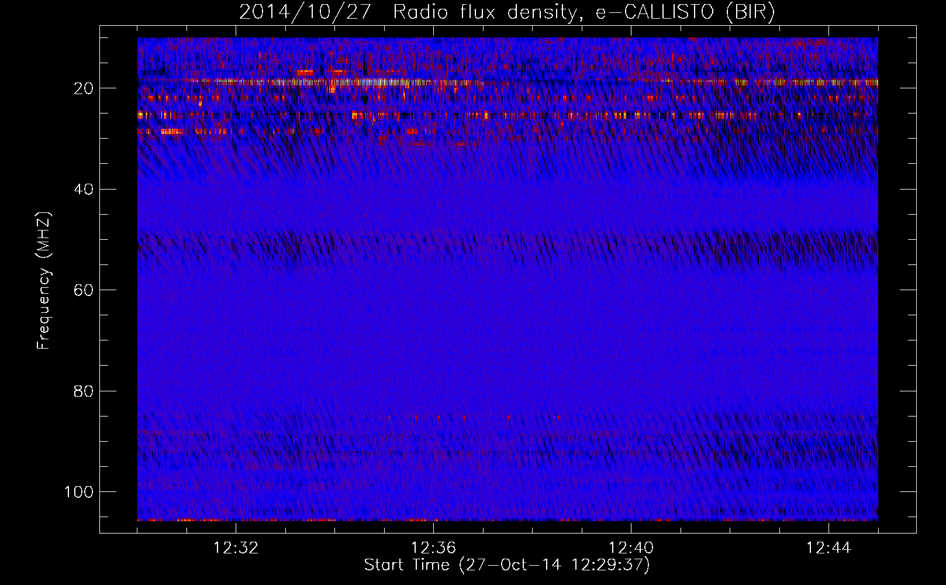Click the '12:44' time tick label

[x=828, y=548]
